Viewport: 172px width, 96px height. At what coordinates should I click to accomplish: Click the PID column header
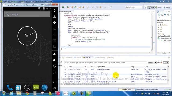tap(86, 67)
